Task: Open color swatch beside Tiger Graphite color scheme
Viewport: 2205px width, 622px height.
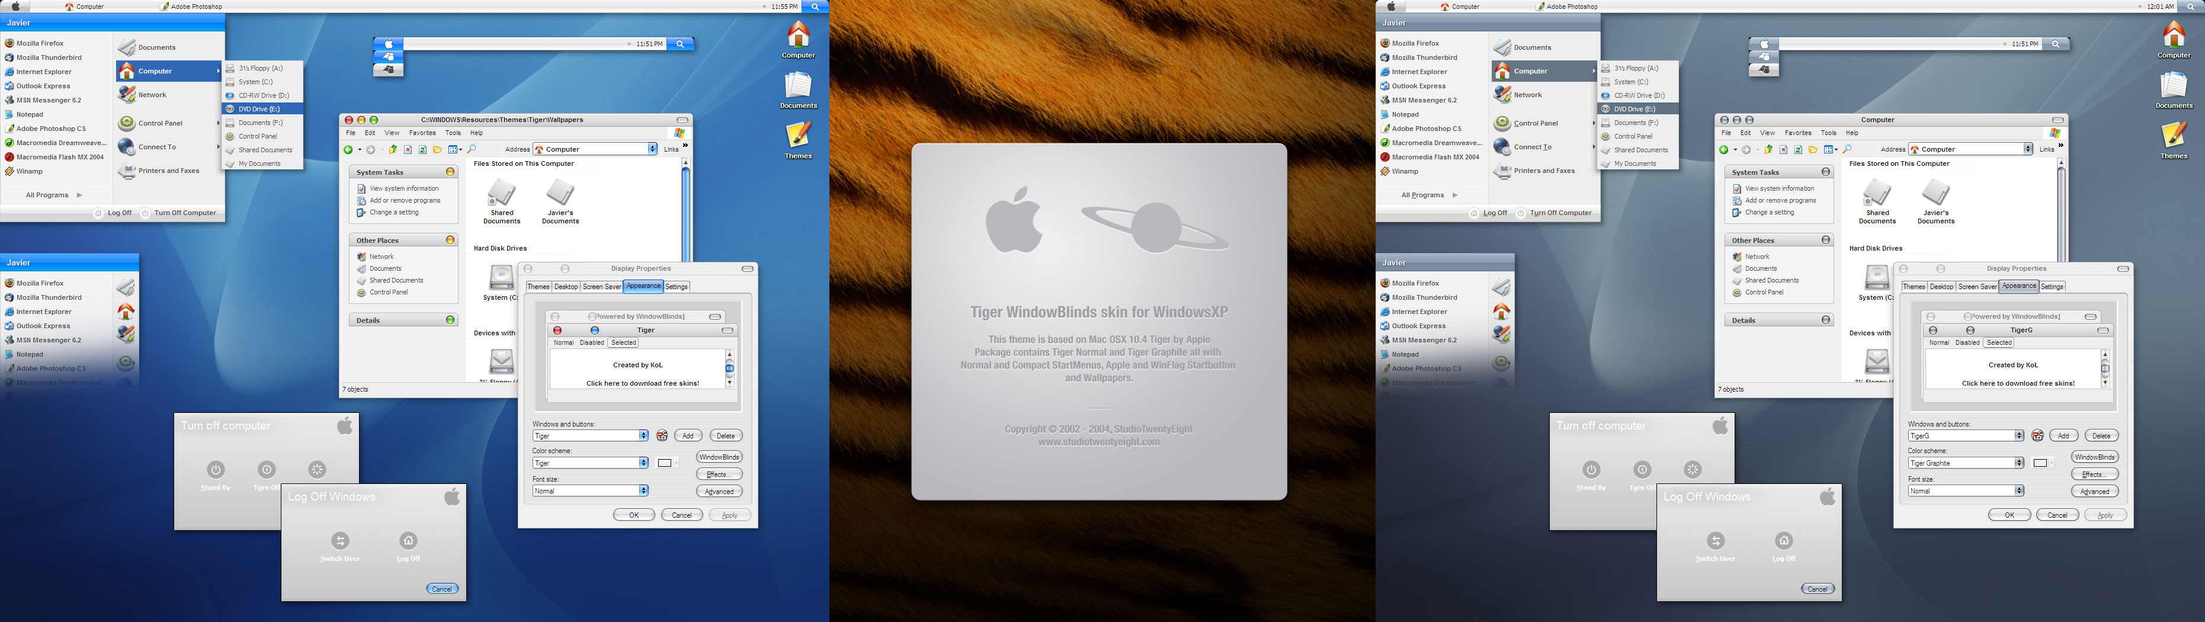Action: (2042, 463)
